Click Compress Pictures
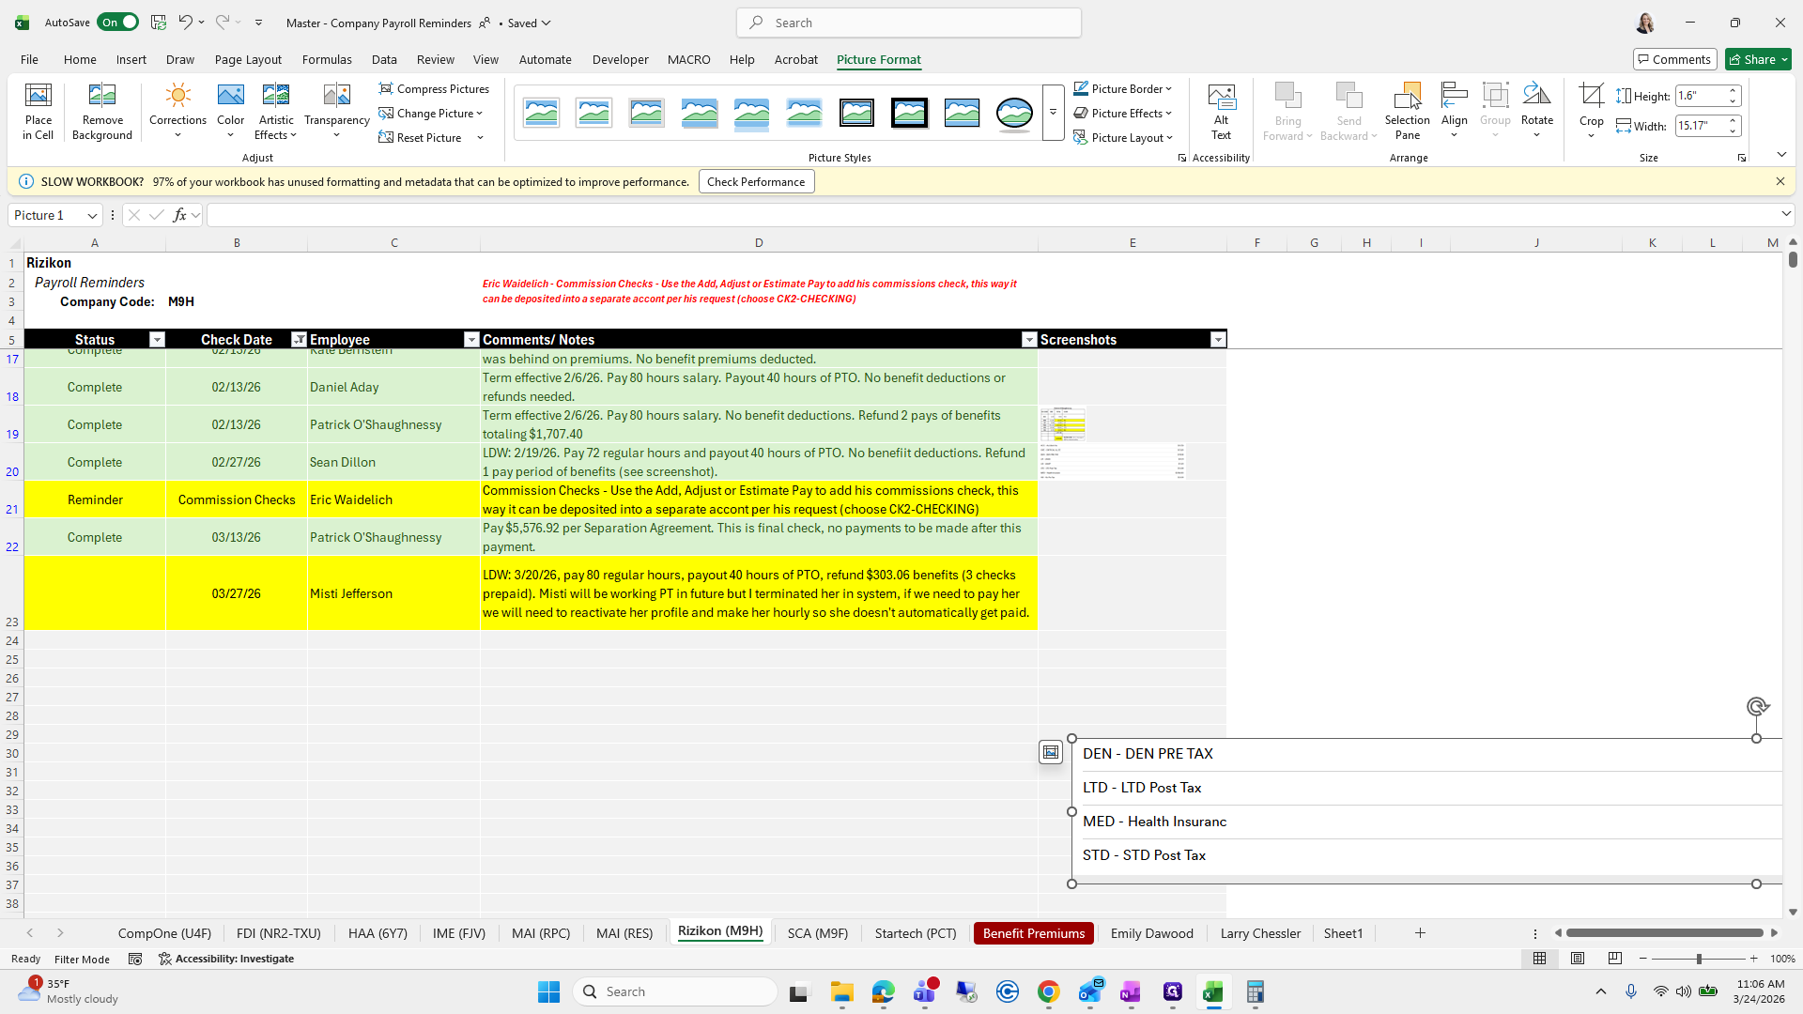1803x1014 pixels. pos(434,88)
